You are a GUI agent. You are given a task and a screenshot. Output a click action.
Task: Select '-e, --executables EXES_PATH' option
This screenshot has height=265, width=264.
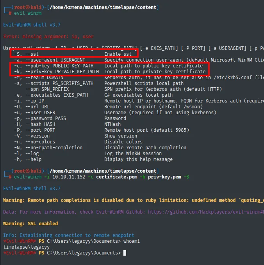[x=51, y=95]
